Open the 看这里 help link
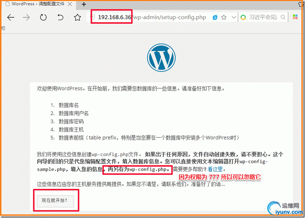Screen dimensions: 305x218 click(215, 169)
